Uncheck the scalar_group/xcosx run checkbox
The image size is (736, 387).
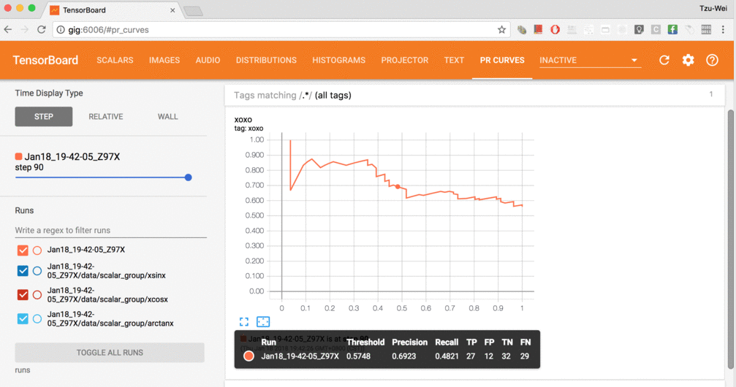[x=23, y=294]
